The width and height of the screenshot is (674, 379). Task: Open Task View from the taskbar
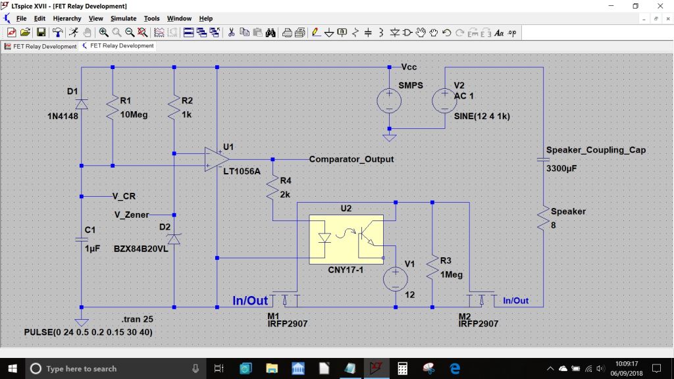click(x=219, y=368)
